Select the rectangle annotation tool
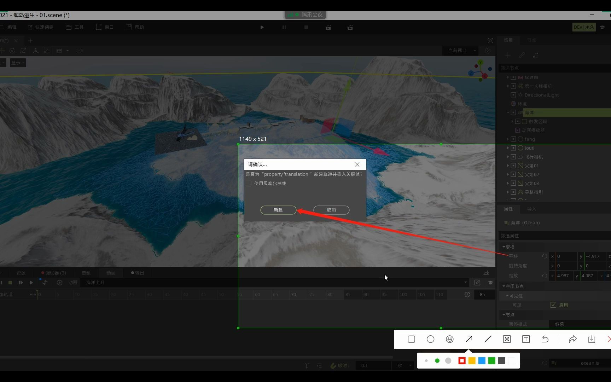The width and height of the screenshot is (611, 382). (x=411, y=339)
